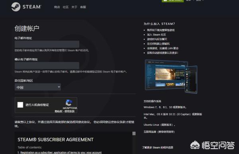
Task: Click the Steam client preview image
Action: pos(171,76)
